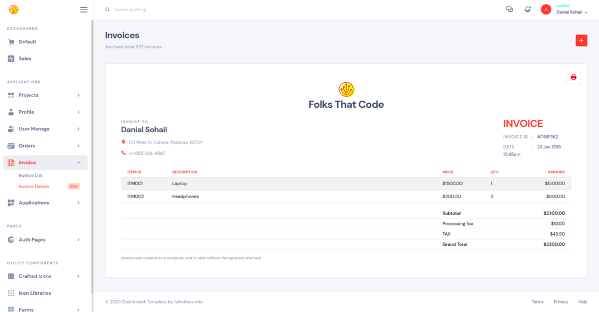
Task: Open the notifications bell icon
Action: coord(527,10)
